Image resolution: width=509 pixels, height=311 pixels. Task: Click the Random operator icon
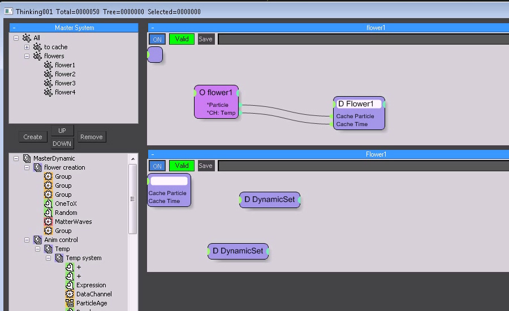[x=48, y=213]
